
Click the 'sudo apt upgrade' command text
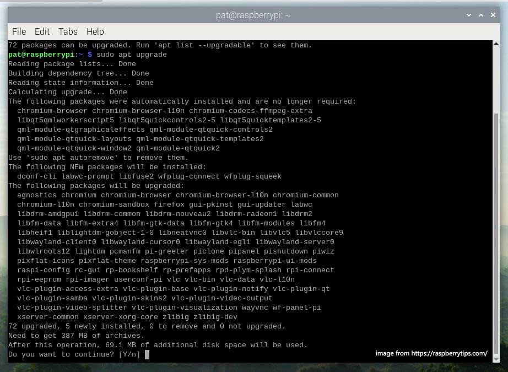132,55
